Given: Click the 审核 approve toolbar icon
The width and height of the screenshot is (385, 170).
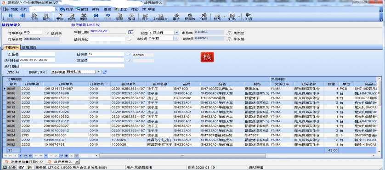Looking at the screenshot, I should [x=176, y=17].
